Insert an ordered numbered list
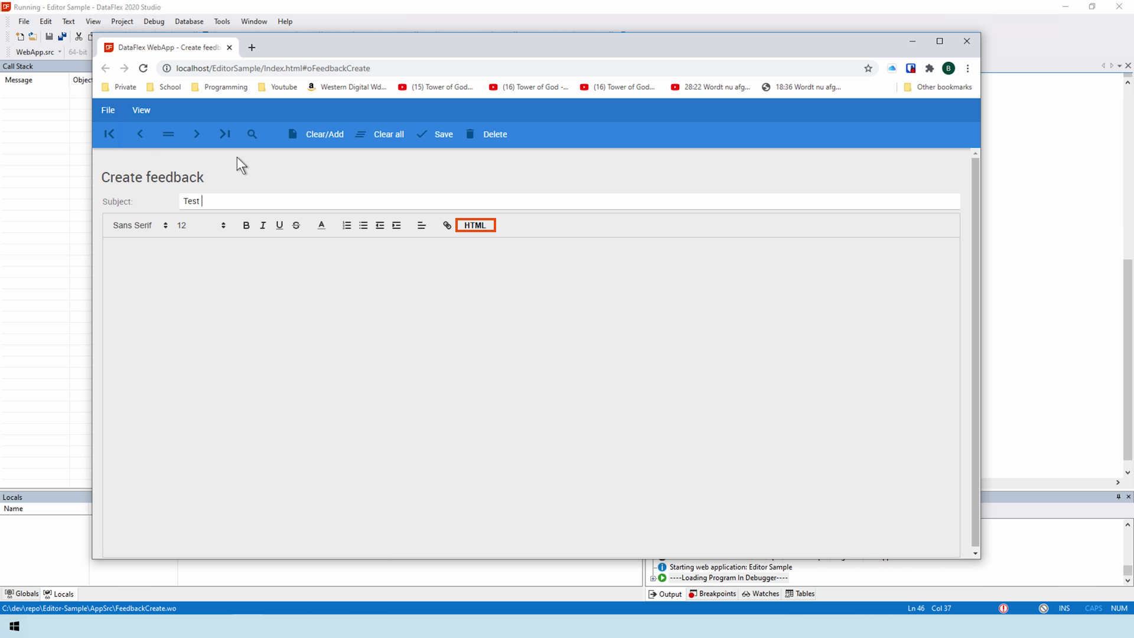Viewport: 1134px width, 638px height. click(347, 225)
